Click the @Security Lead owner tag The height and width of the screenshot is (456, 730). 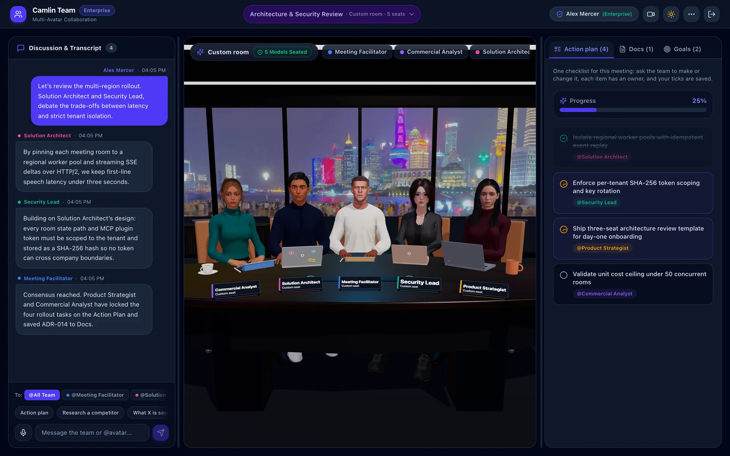click(597, 203)
